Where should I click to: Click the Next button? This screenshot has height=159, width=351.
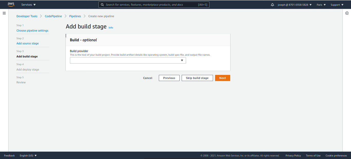[x=223, y=78]
